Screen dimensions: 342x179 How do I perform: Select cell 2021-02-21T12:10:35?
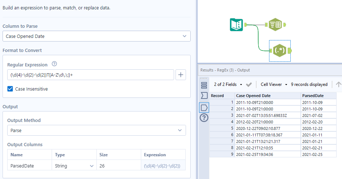pos(268,148)
